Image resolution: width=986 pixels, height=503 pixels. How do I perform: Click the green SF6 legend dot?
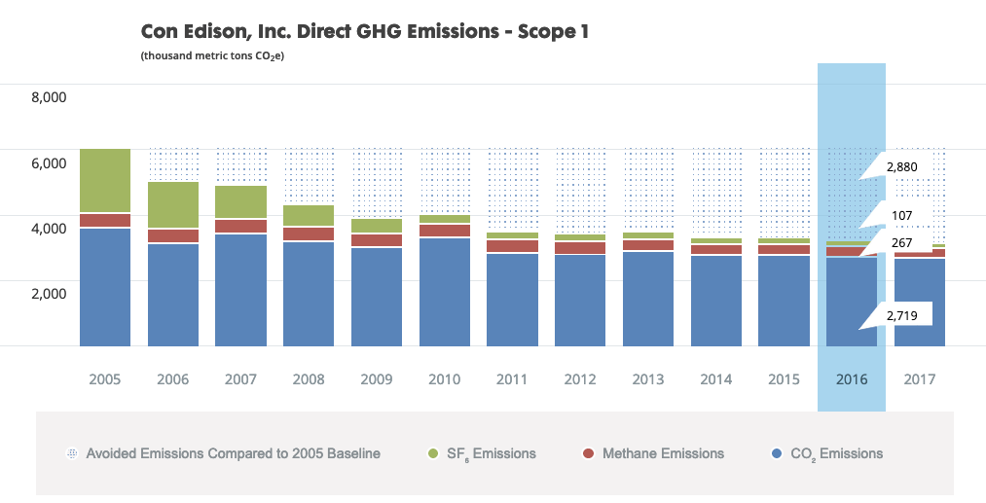pos(432,453)
